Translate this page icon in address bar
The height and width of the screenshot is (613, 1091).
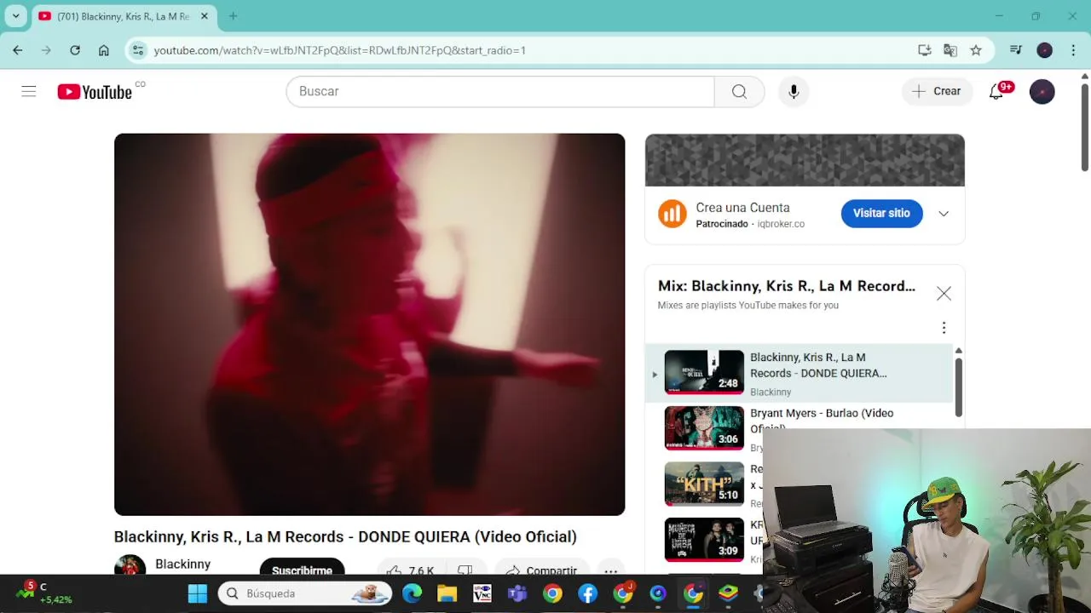click(950, 50)
